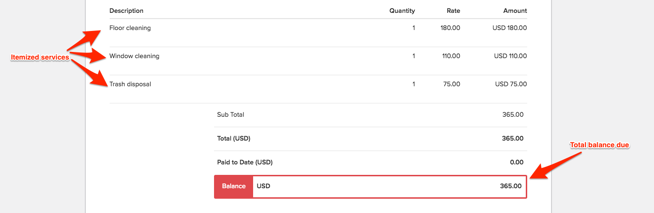
Task: Click the Trash disposal line item
Action: [130, 84]
